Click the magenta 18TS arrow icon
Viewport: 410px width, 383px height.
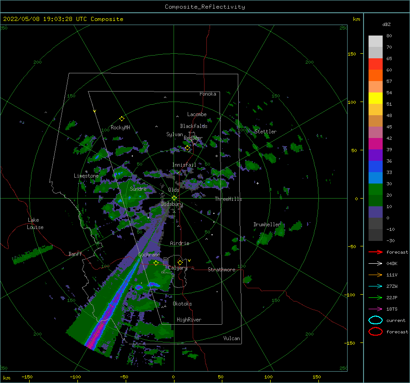(x=375, y=309)
